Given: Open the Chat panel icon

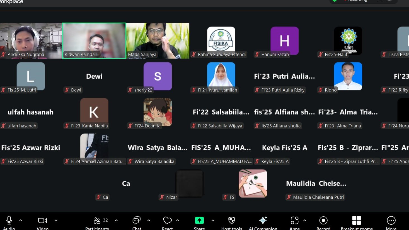Looking at the screenshot, I should click(136, 221).
